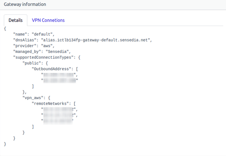The height and width of the screenshot is (156, 226).
Task: Click the "provider": "aws" line
Action: point(35,46)
